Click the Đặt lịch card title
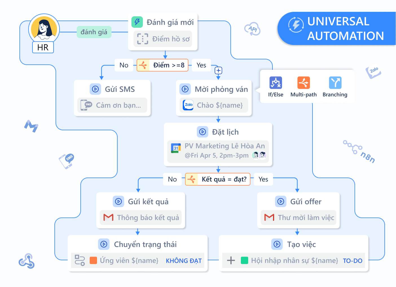The height and width of the screenshot is (287, 396). pyautogui.click(x=225, y=132)
